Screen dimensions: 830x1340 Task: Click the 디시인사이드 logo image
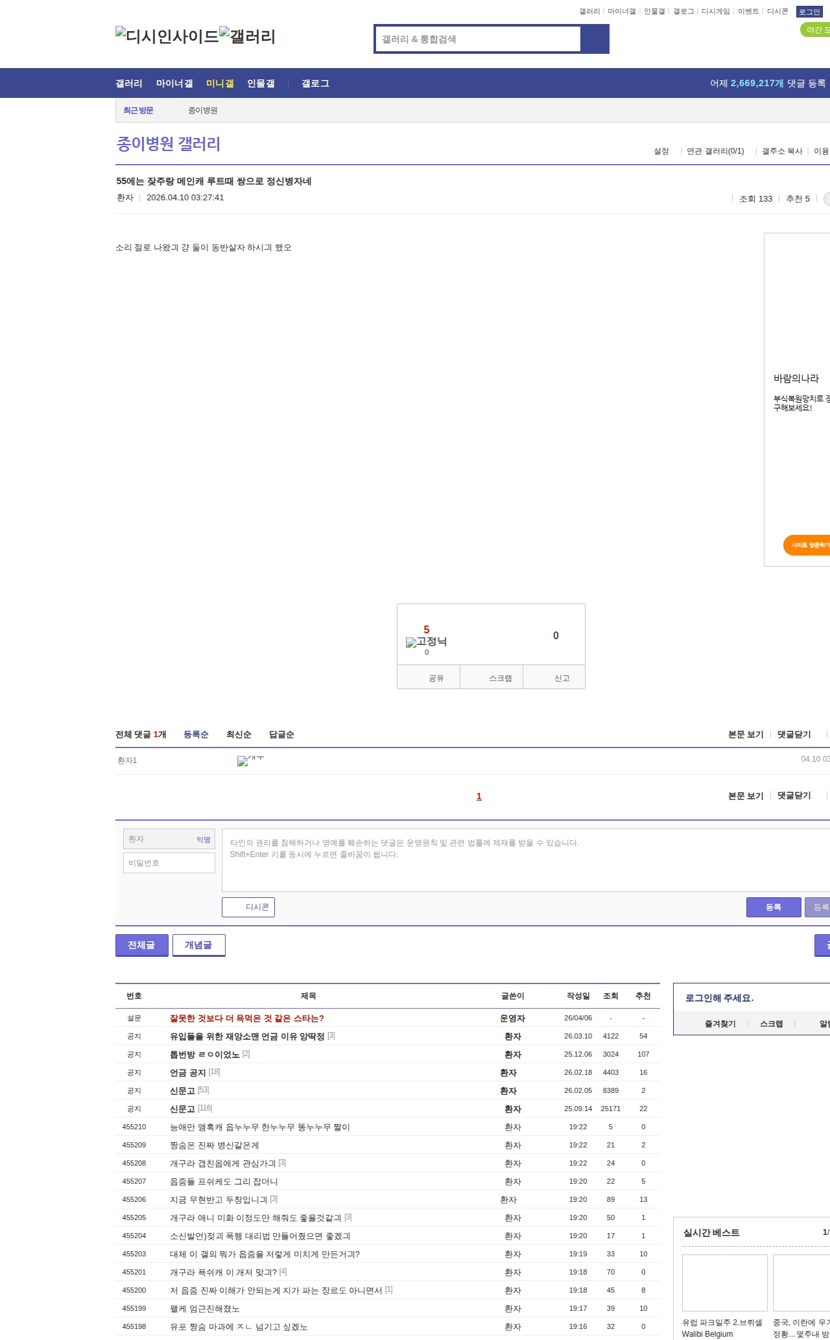pyautogui.click(x=167, y=36)
